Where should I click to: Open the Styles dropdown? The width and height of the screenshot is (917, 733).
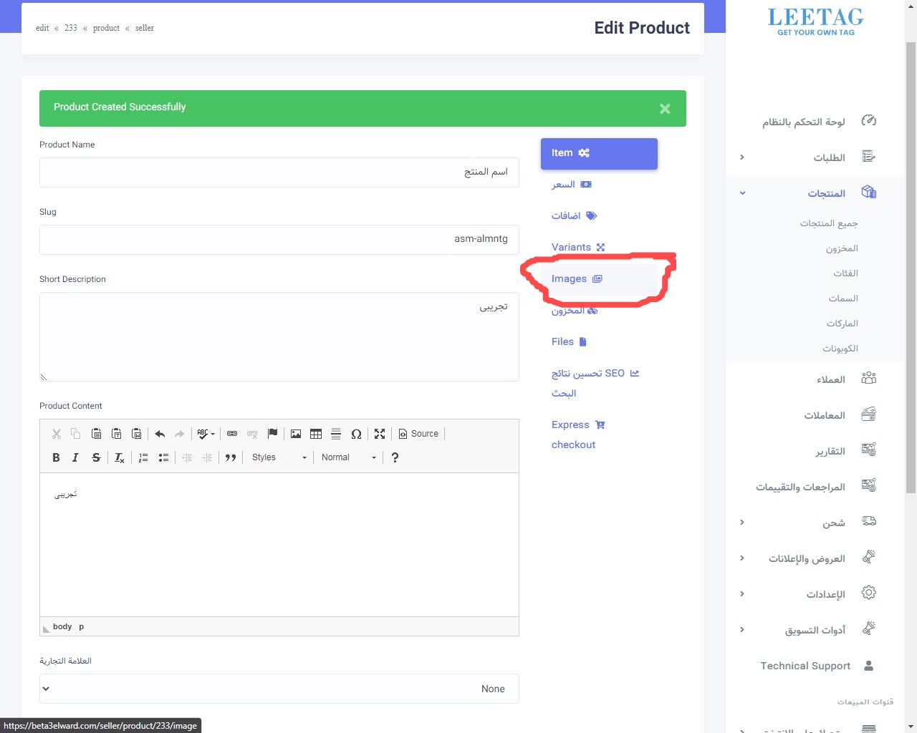click(279, 457)
